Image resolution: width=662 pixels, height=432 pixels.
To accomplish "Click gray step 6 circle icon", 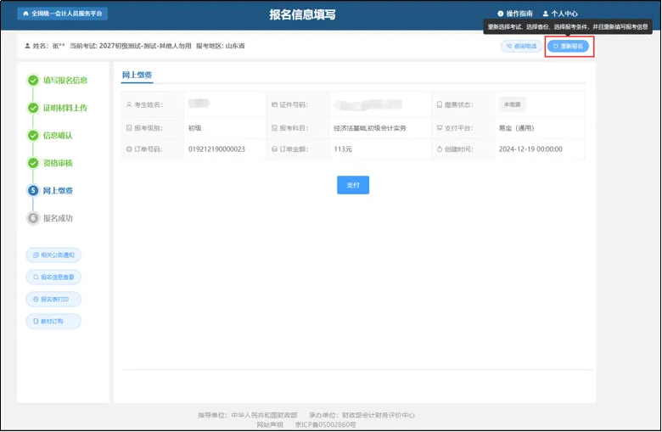I will pos(33,218).
